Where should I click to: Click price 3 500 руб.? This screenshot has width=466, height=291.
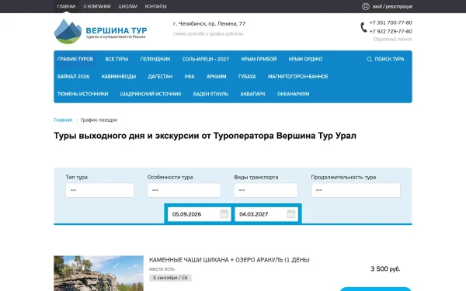pos(385,269)
